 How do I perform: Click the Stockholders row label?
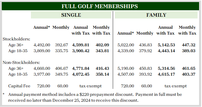pyautogui.click(x=16, y=39)
